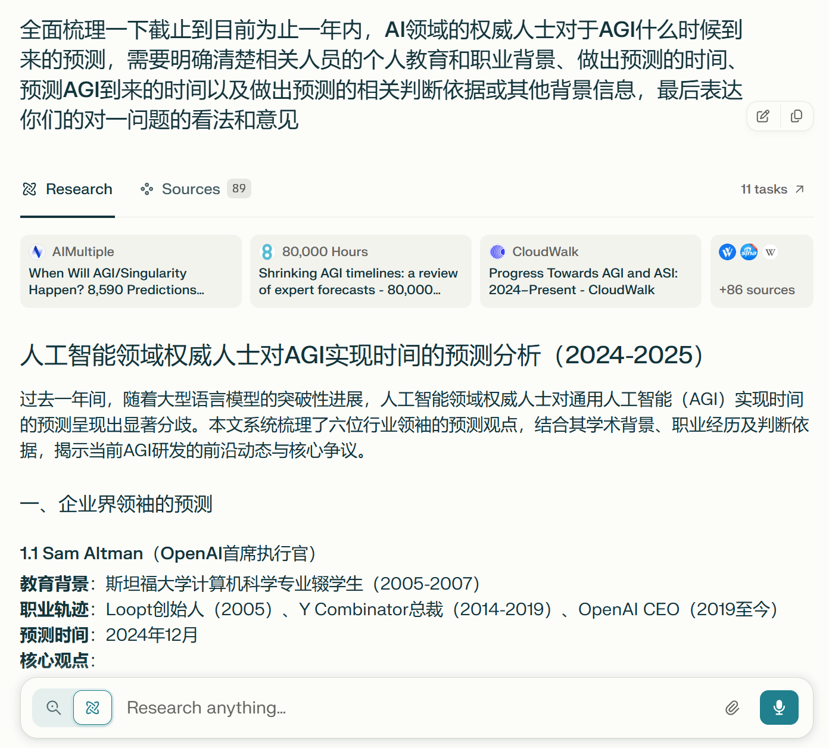Click the edit query pencil icon
The image size is (829, 748).
point(763,116)
